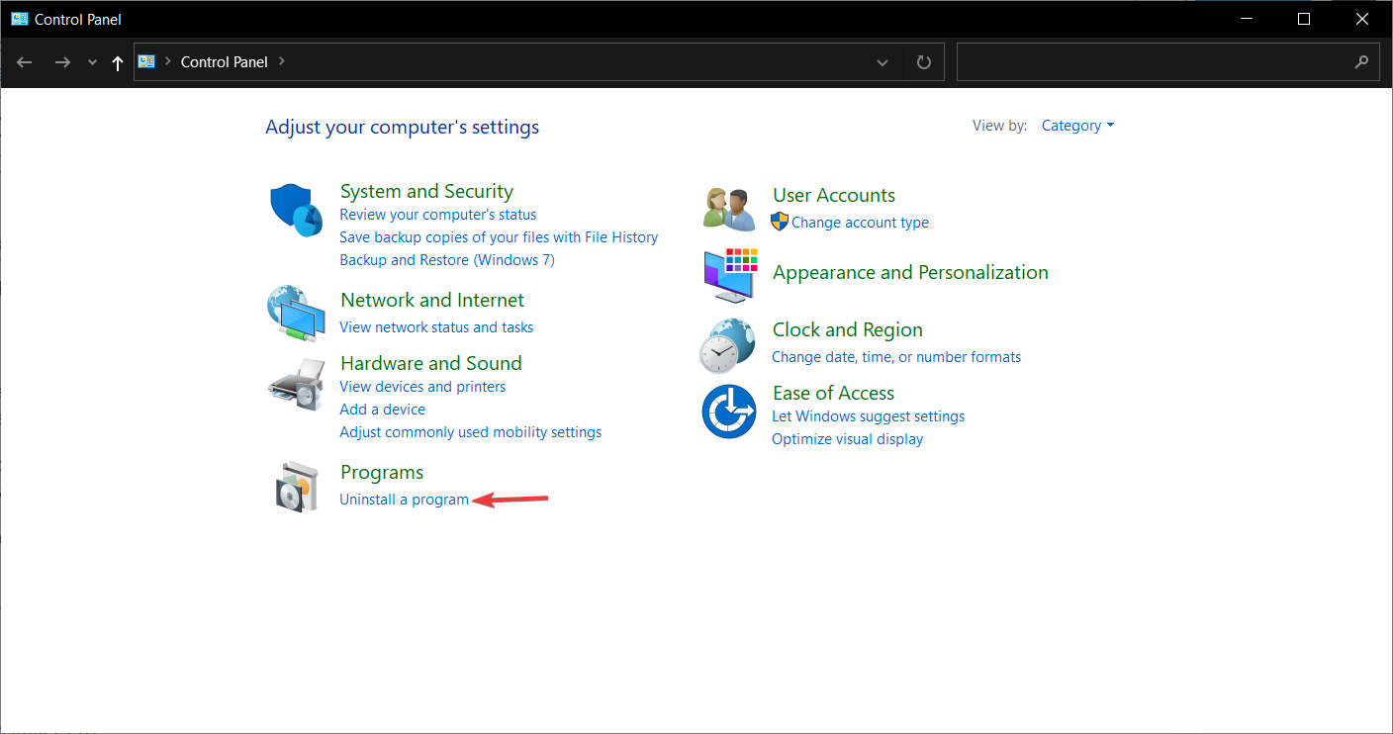Open recent locations dropdown arrow

pyautogui.click(x=92, y=62)
